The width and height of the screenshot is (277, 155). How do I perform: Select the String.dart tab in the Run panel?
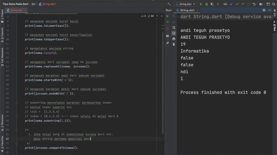pos(187,10)
